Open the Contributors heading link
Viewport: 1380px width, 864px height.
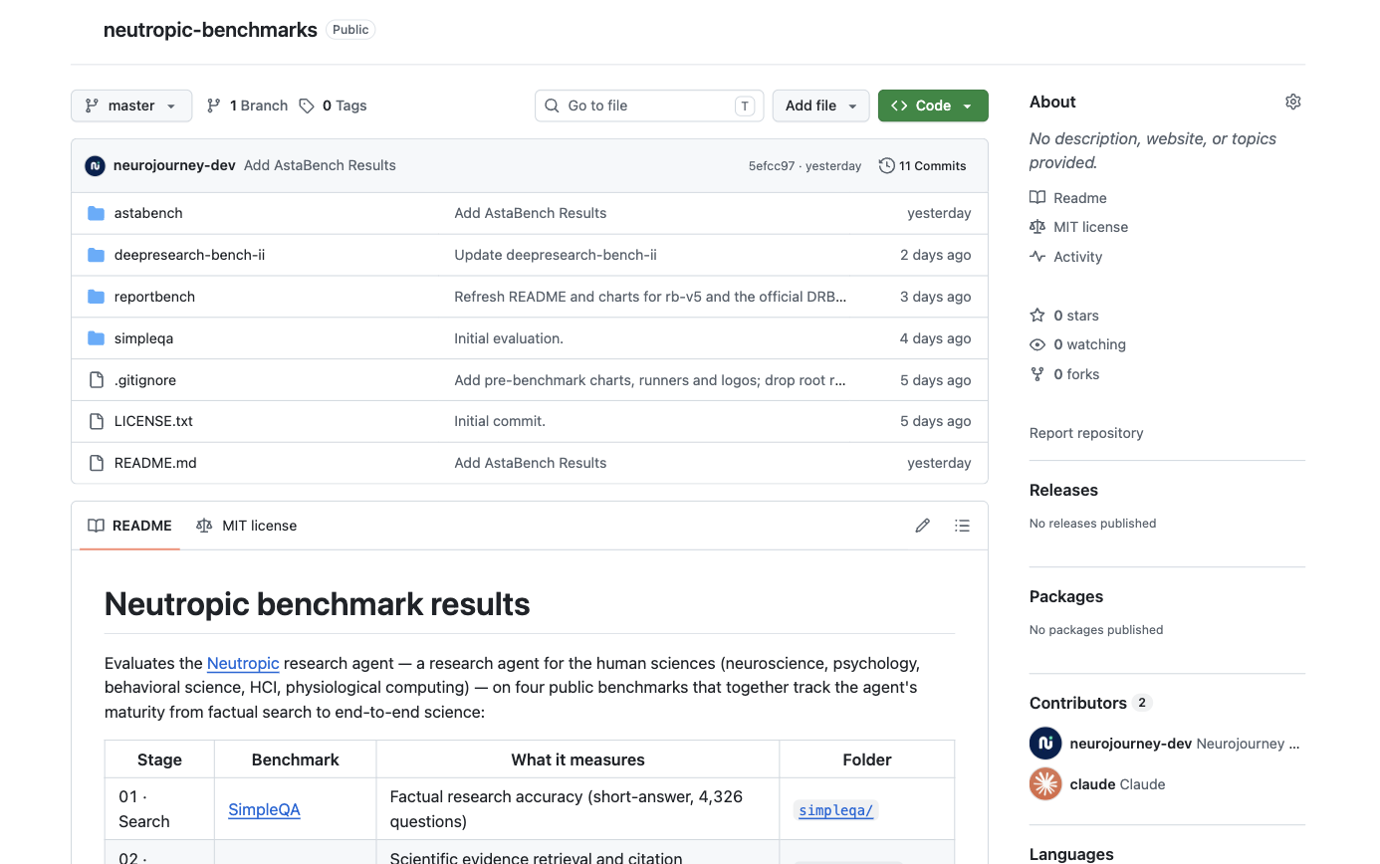(1078, 703)
